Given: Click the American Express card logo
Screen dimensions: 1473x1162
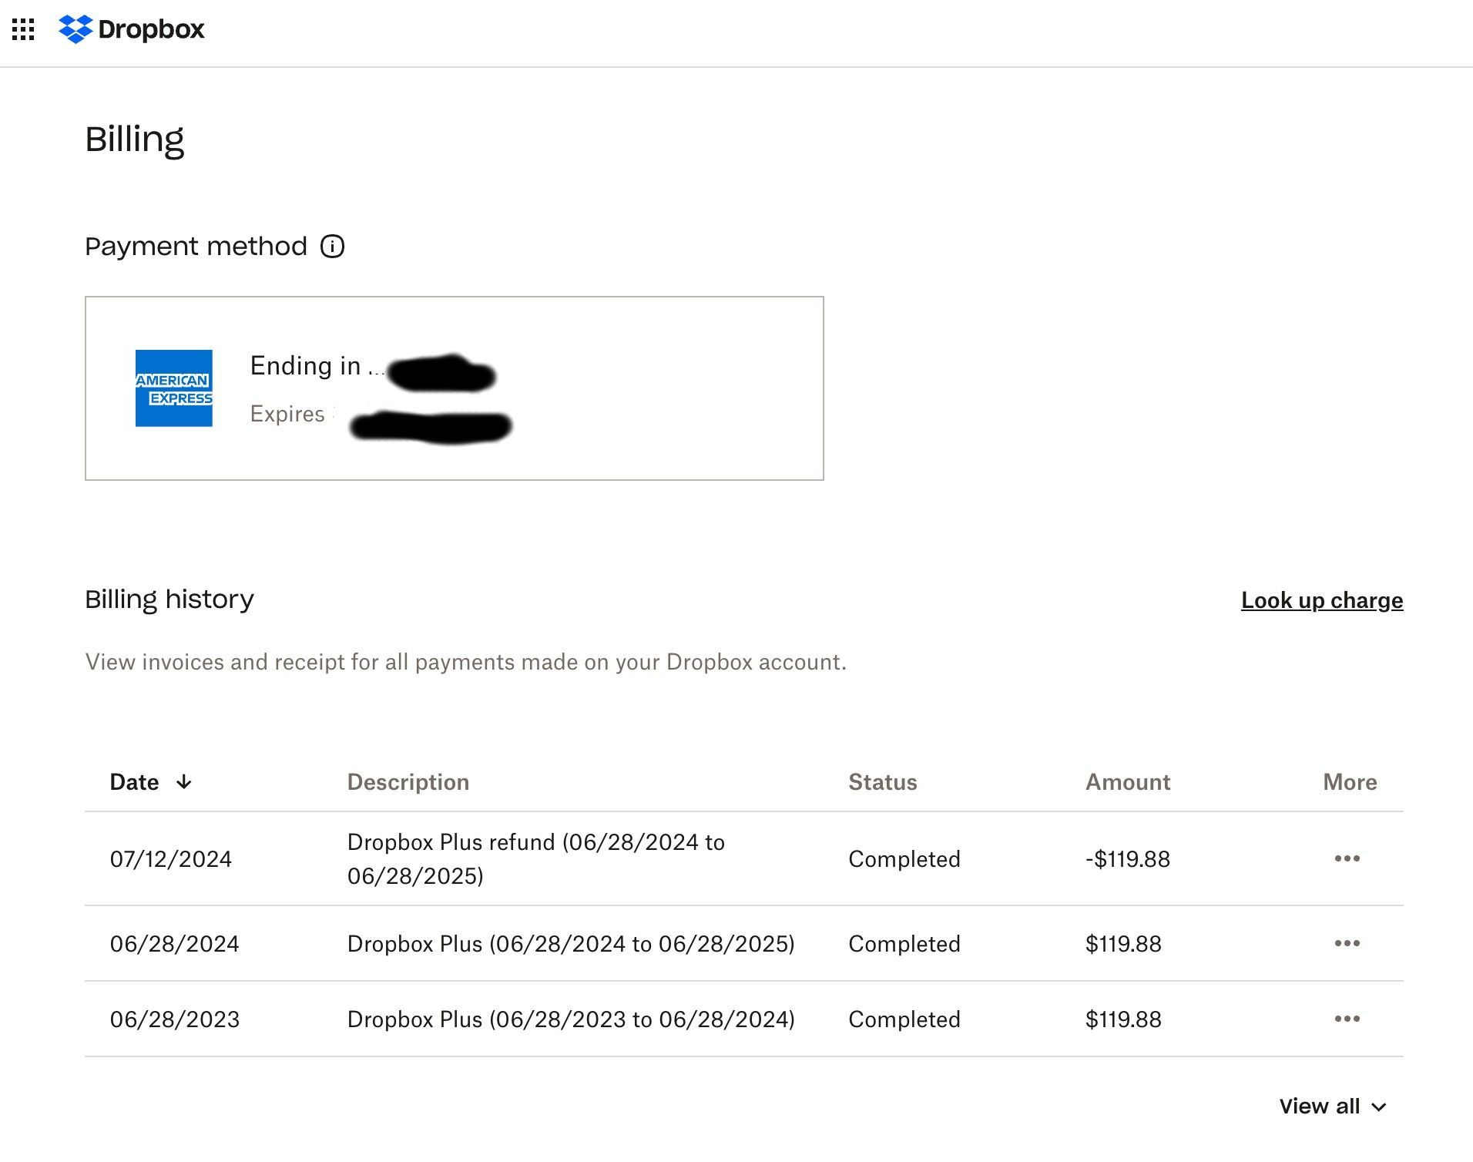Looking at the screenshot, I should 174,388.
